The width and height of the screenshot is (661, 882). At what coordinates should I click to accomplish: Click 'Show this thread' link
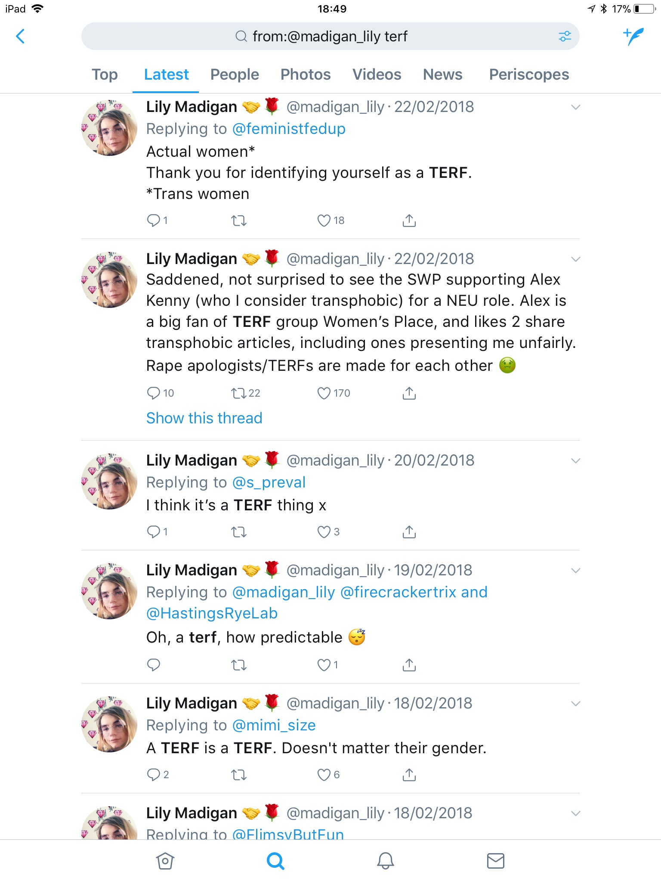204,418
